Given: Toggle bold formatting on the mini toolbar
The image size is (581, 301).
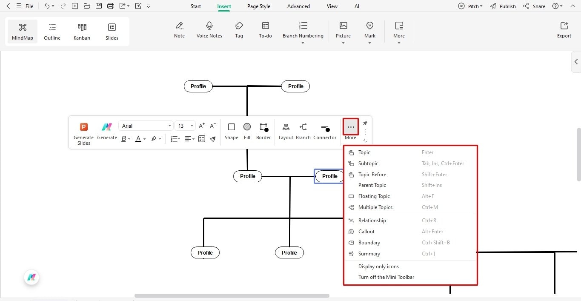Looking at the screenshot, I should 123,139.
